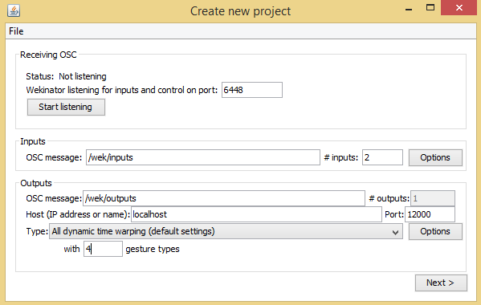481x305 pixels.
Task: Expand the output Type dropdown
Action: pos(226,231)
